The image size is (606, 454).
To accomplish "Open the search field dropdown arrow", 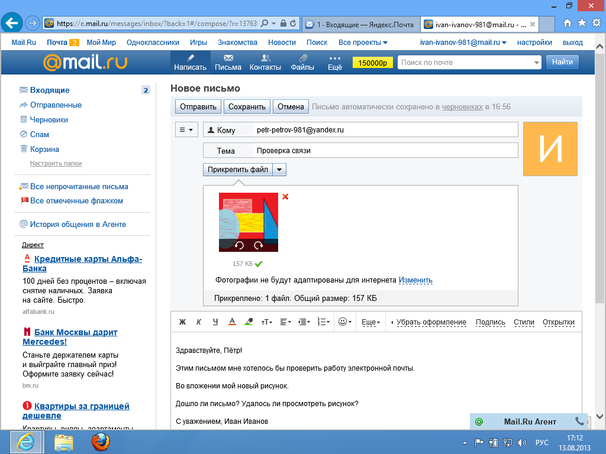I will 536,63.
